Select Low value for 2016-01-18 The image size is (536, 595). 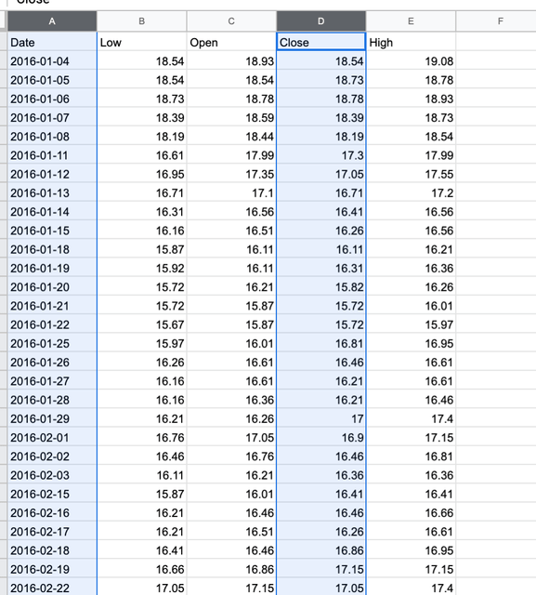(142, 249)
